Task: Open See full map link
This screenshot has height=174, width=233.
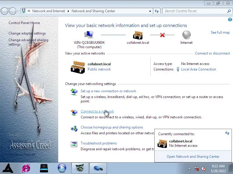Action: (220, 32)
